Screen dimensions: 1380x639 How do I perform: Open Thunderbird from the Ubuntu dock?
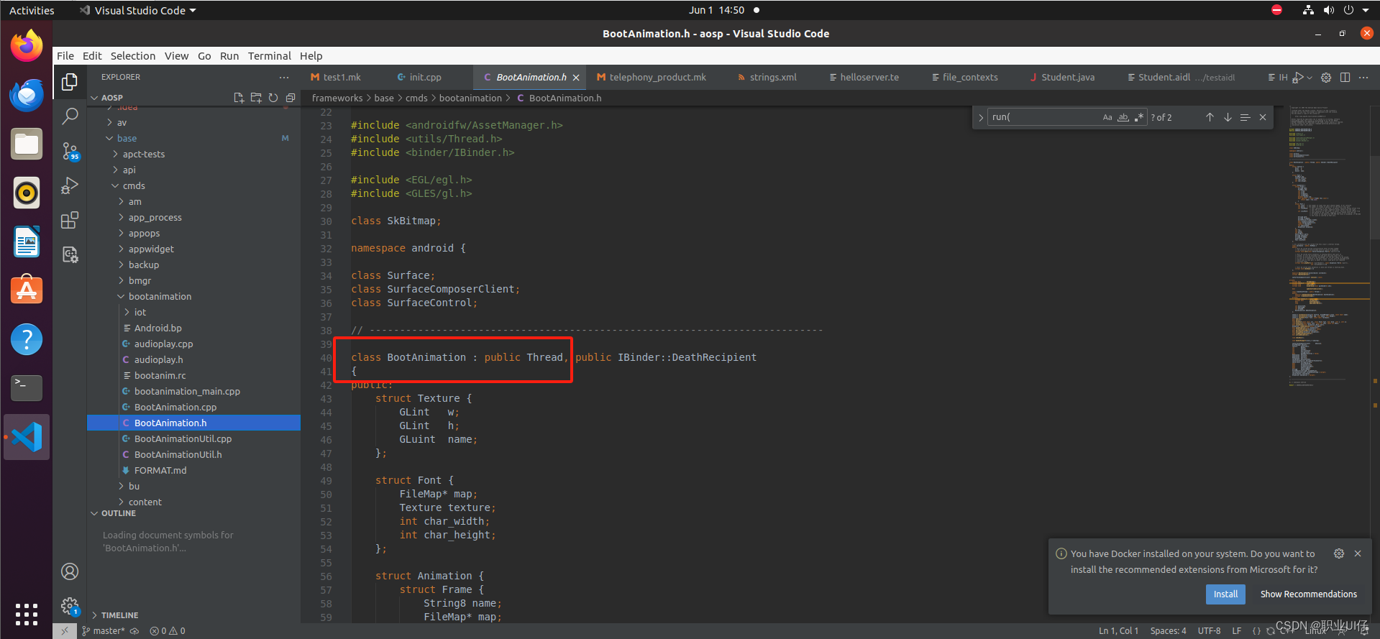27,95
